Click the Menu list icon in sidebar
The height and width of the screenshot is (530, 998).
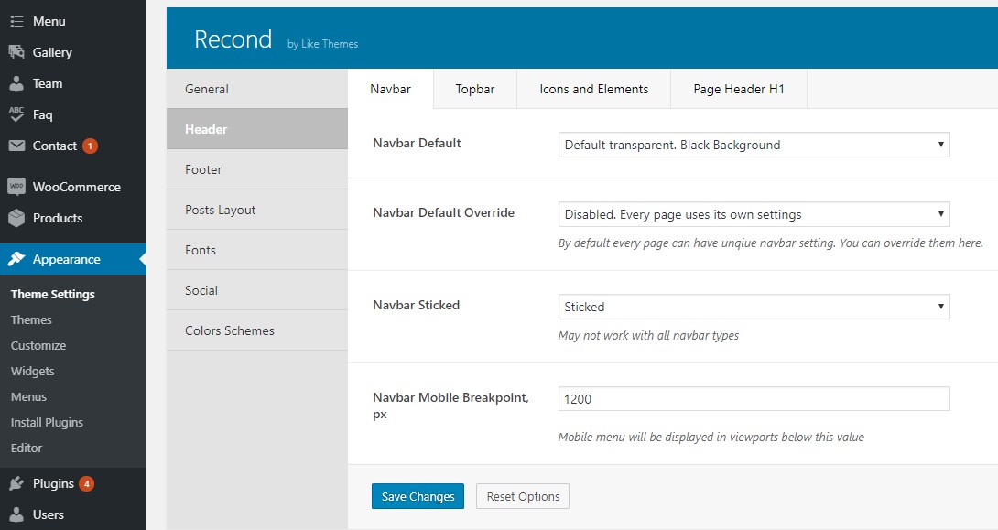coord(16,22)
